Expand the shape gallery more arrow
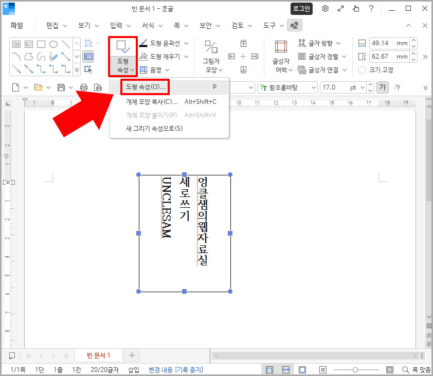This screenshot has width=433, height=376. pyautogui.click(x=77, y=69)
